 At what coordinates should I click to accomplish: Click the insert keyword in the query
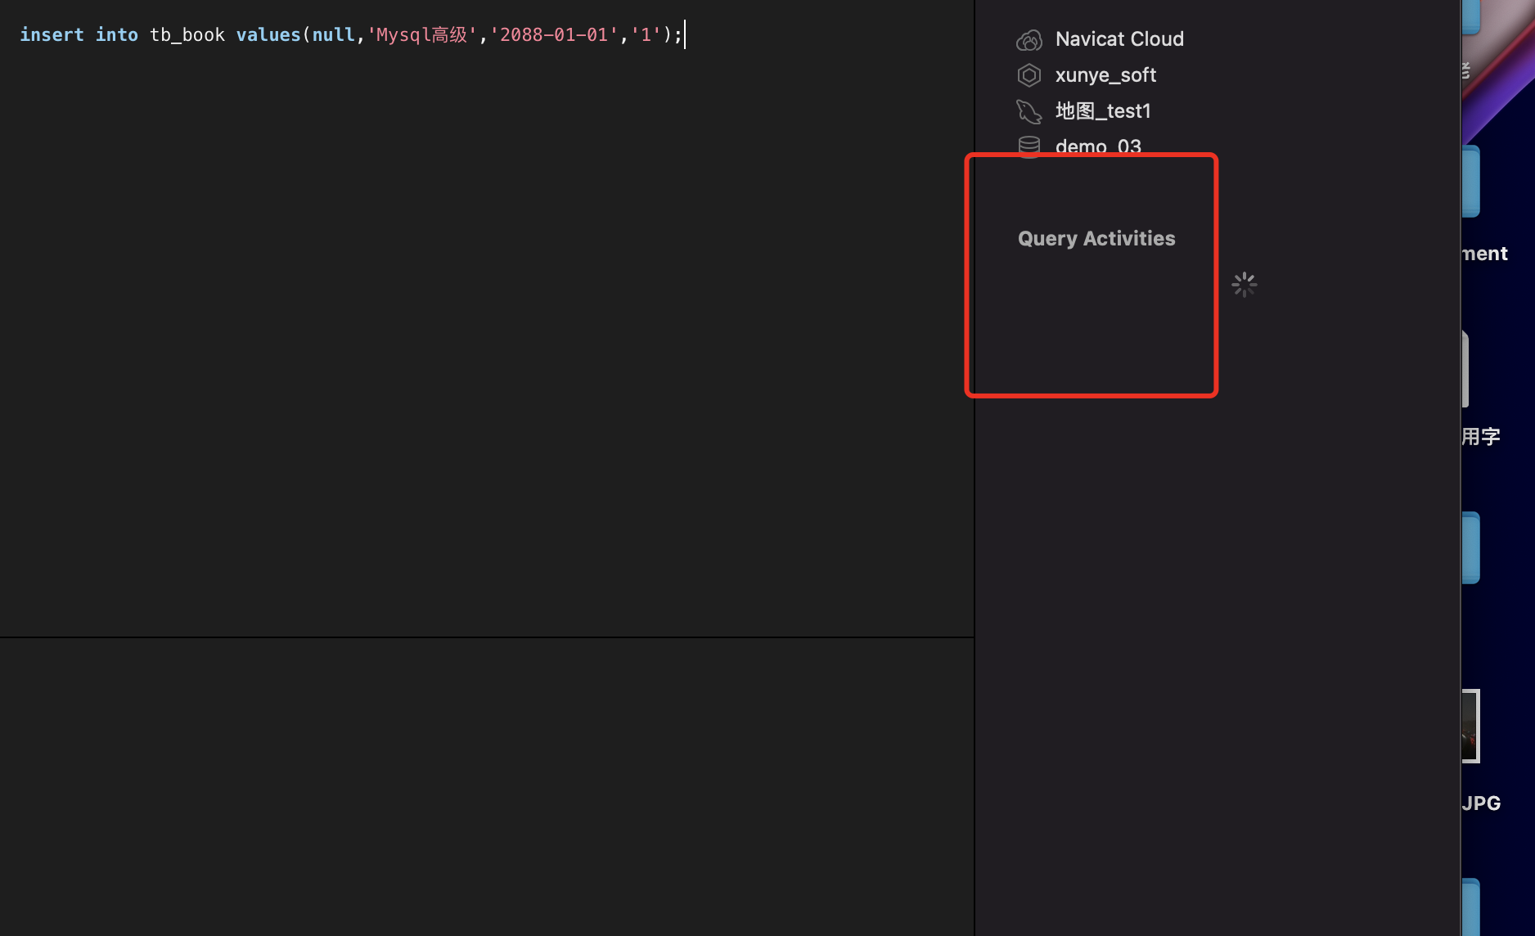tap(52, 35)
